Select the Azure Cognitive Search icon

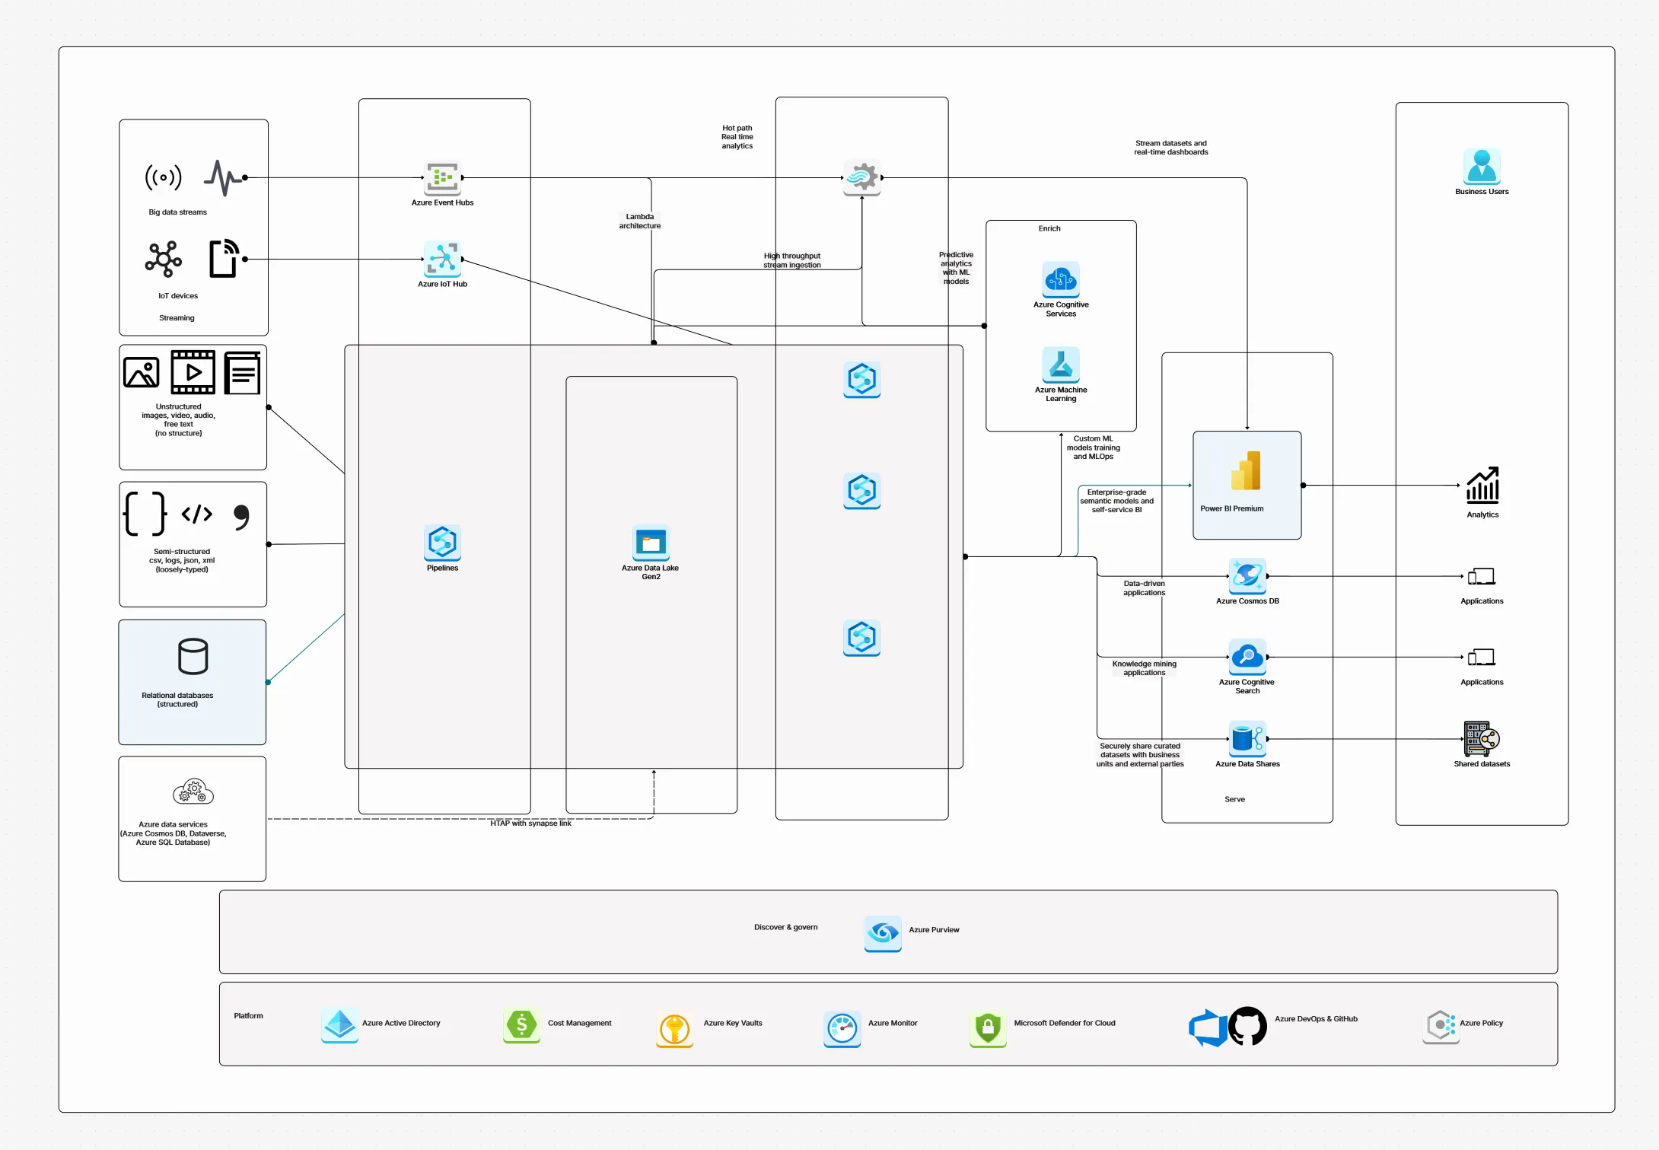pyautogui.click(x=1247, y=657)
